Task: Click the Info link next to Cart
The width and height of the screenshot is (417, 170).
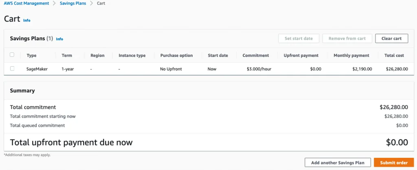Action: [27, 20]
